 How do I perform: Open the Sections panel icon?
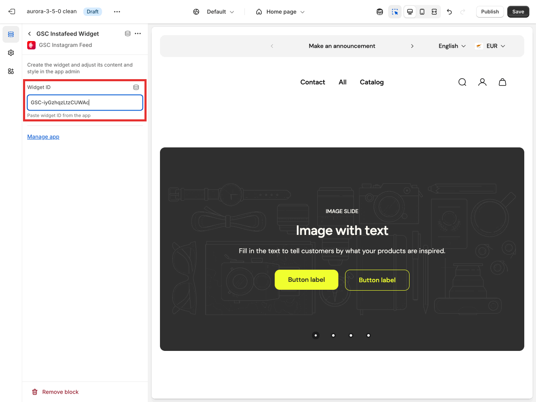click(11, 34)
